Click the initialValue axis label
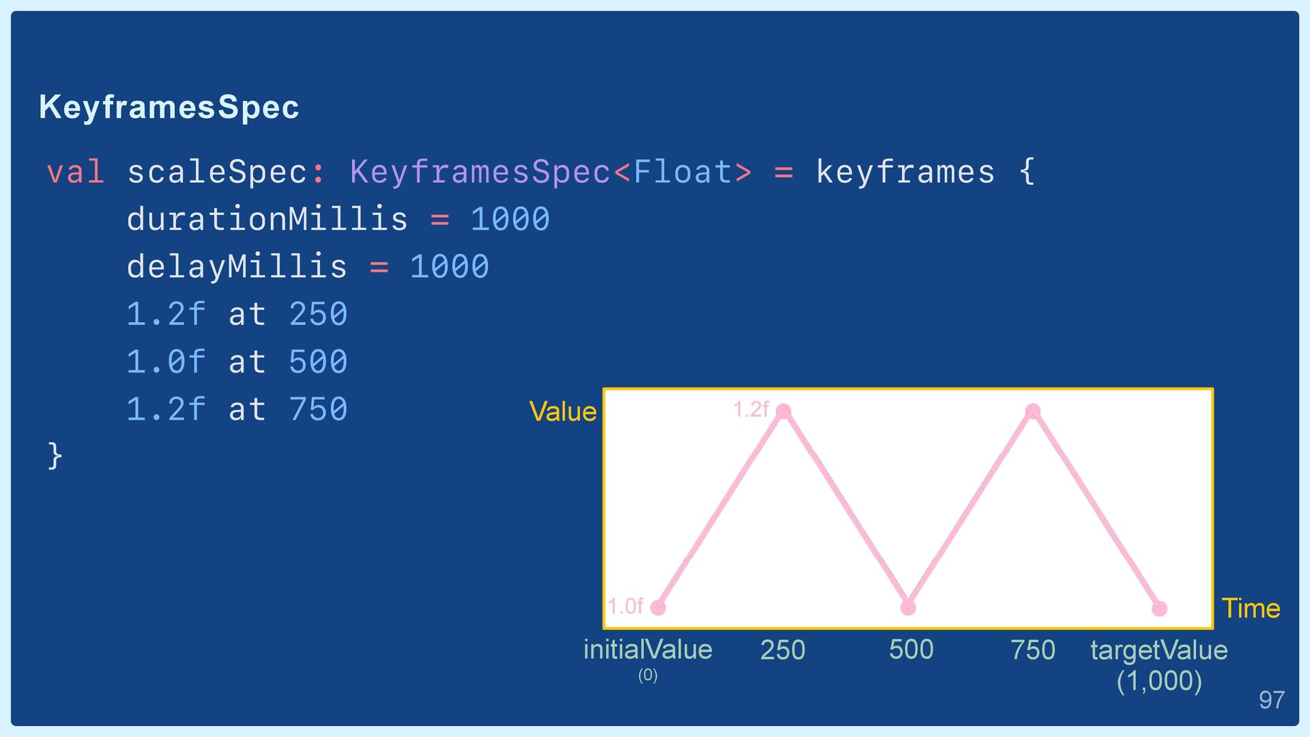1310x737 pixels. 647,650
